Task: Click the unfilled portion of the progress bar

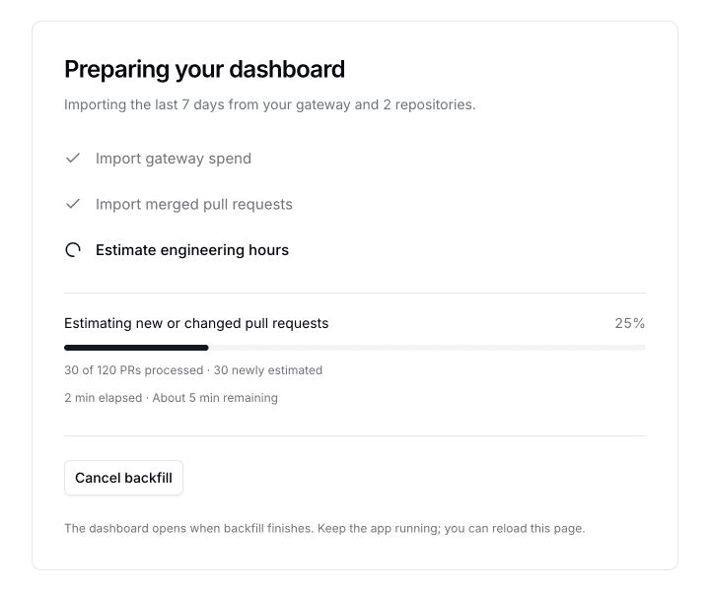Action: point(427,348)
